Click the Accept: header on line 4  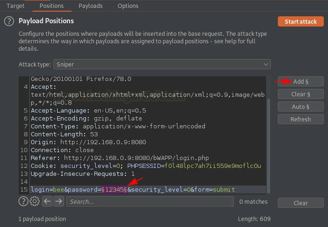[x=44, y=87]
